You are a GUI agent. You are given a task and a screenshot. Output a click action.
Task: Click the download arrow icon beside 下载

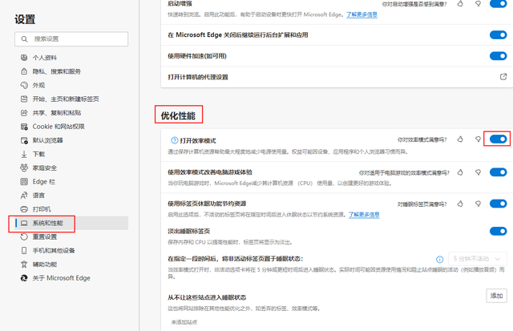click(24, 154)
